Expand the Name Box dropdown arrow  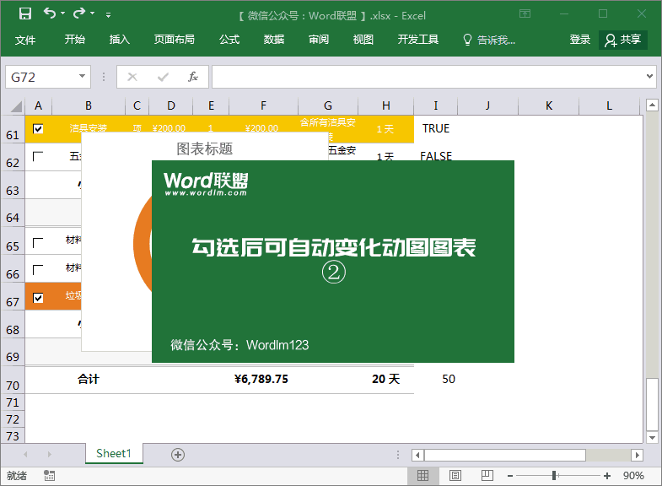point(83,77)
